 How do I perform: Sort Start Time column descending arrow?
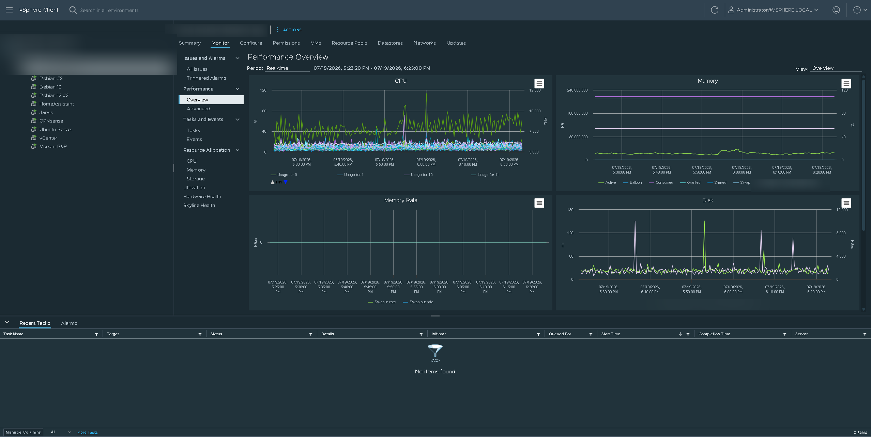[681, 334]
